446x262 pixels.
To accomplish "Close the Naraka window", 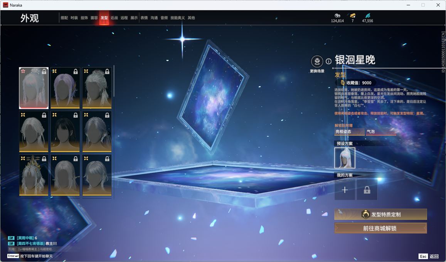I will click(x=438, y=5).
